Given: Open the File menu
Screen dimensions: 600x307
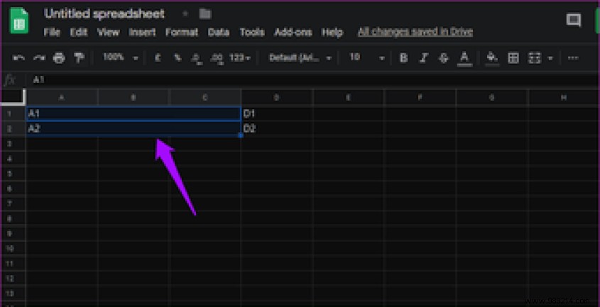Looking at the screenshot, I should click(52, 32).
